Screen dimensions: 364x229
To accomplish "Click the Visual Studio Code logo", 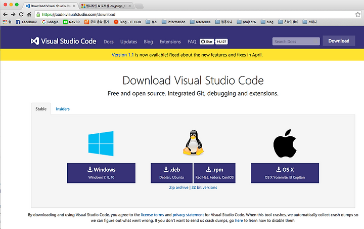I will point(63,41).
